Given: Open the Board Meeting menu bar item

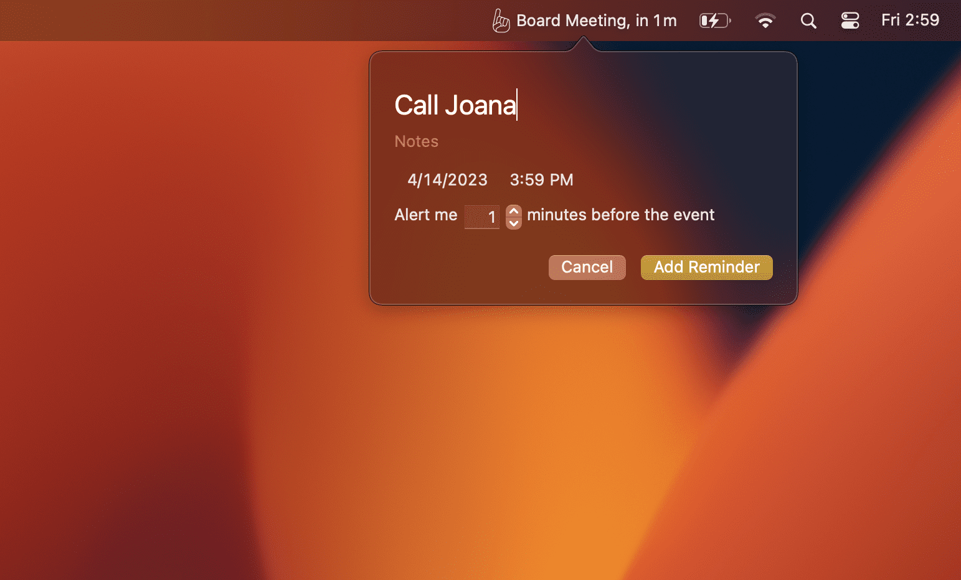Looking at the screenshot, I should pos(596,21).
